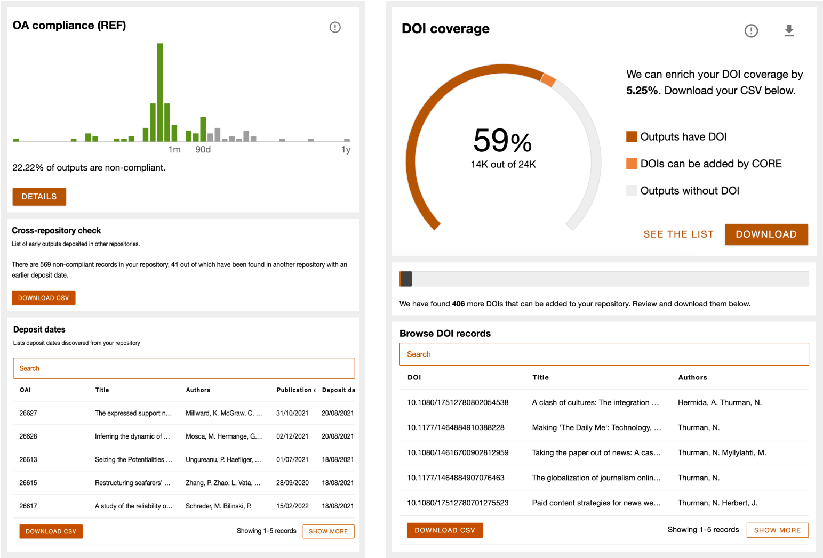Screen dimensions: 823x558
Task: Select OAI record 26627
Action: click(28, 413)
